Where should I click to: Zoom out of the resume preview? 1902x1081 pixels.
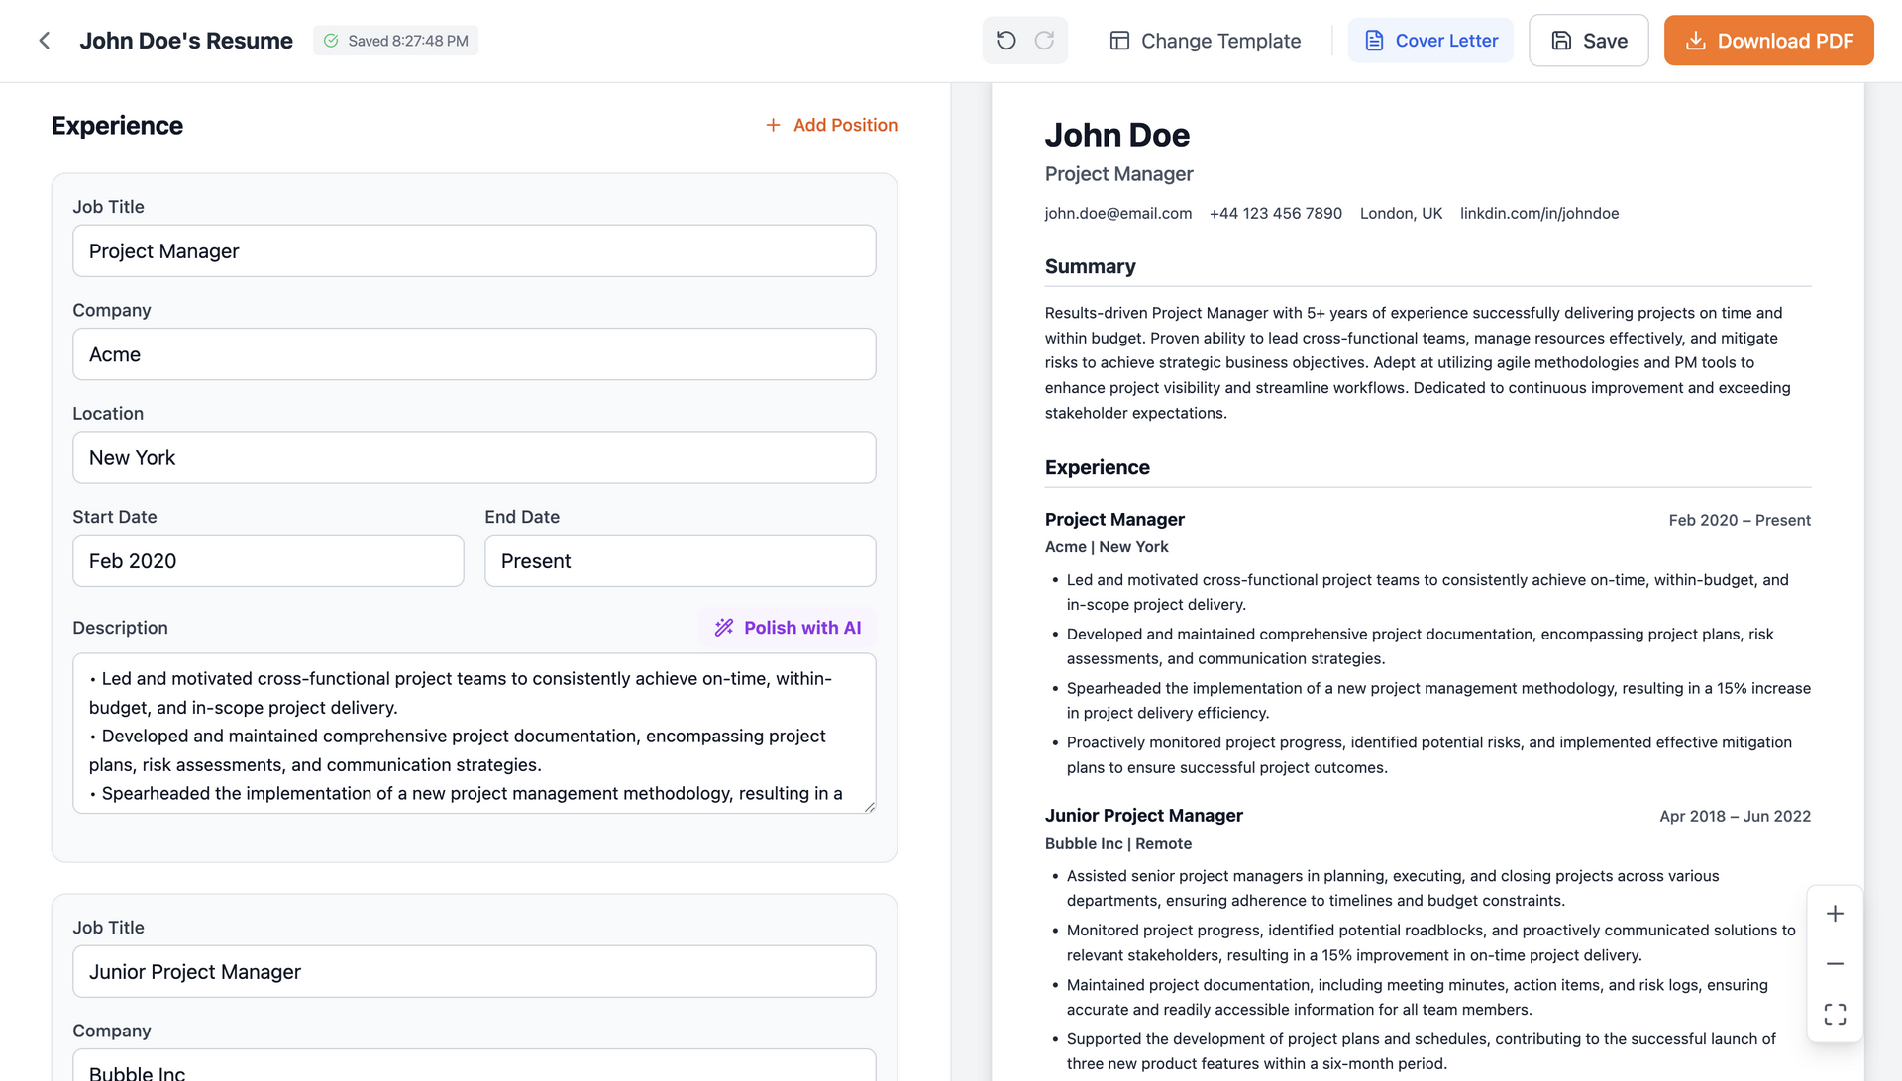pyautogui.click(x=1836, y=962)
